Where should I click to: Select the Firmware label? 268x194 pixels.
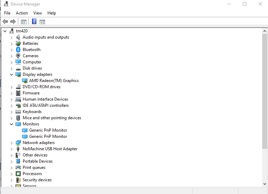(x=31, y=93)
